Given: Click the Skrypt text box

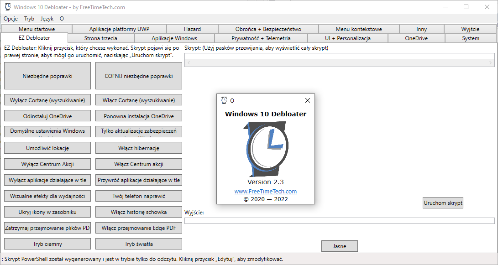Looking at the screenshot, I should pos(340,60).
